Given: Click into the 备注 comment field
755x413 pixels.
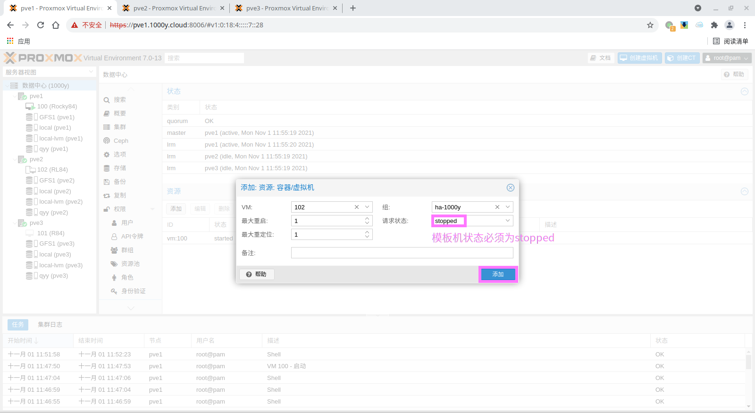Looking at the screenshot, I should click(402, 253).
